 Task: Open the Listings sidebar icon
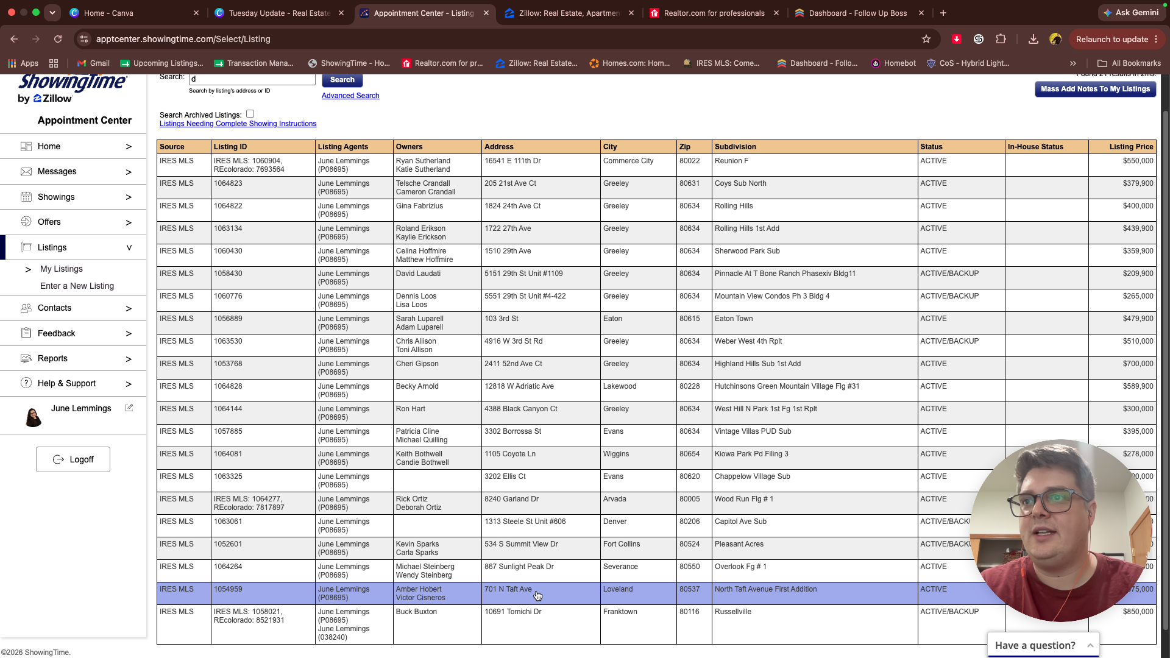[26, 247]
